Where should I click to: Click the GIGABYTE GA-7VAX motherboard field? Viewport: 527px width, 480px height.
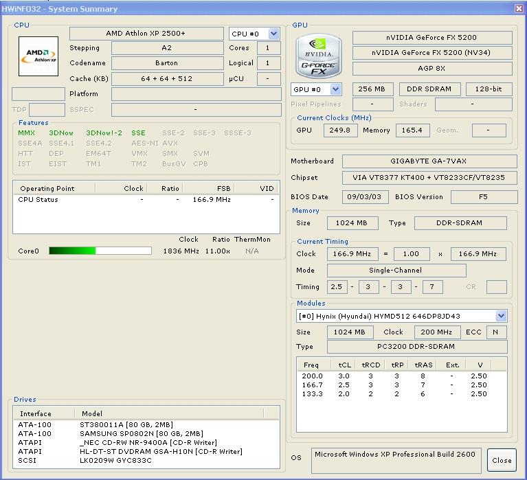click(x=429, y=161)
